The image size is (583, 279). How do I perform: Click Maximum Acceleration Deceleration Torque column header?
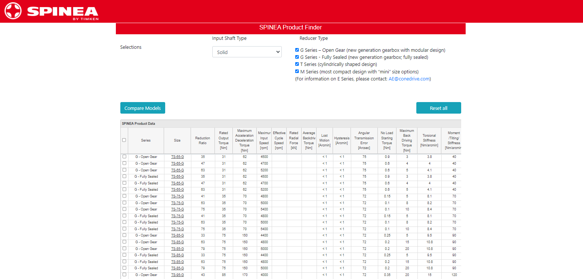pos(244,140)
